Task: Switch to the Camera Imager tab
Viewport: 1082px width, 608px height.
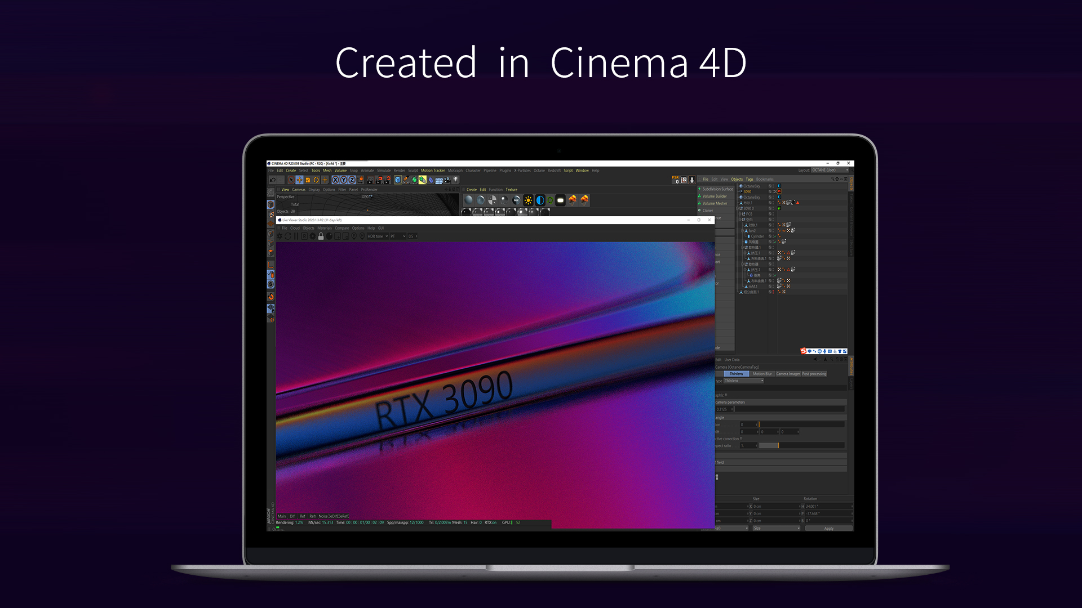Action: 788,374
